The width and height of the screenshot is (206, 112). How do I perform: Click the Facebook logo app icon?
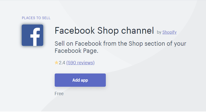point(32,35)
